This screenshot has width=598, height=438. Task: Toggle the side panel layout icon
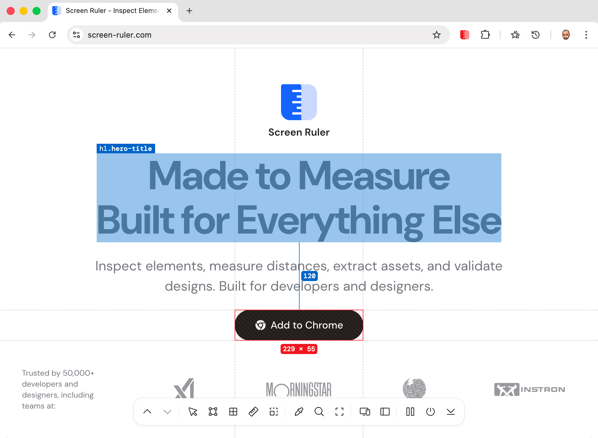tap(385, 412)
